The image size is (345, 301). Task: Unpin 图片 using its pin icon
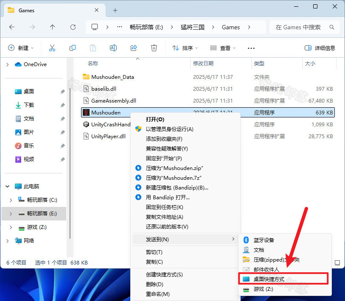tap(63, 132)
